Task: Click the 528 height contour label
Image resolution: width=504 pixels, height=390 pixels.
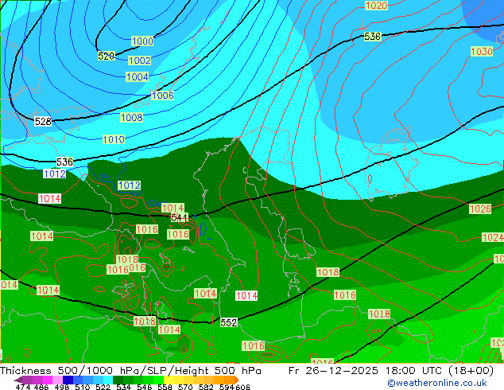Action: [43, 121]
